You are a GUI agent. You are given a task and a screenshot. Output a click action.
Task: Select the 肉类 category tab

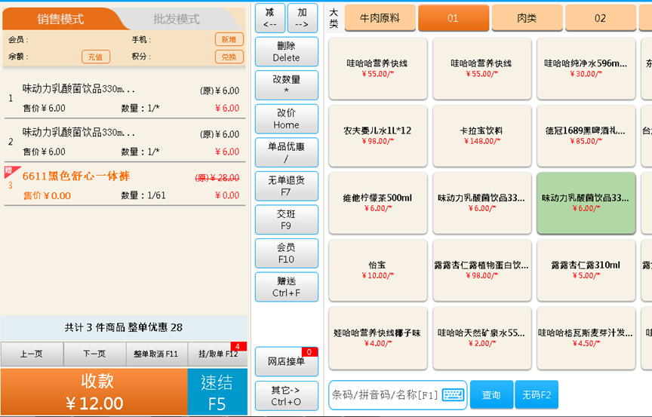pyautogui.click(x=527, y=18)
